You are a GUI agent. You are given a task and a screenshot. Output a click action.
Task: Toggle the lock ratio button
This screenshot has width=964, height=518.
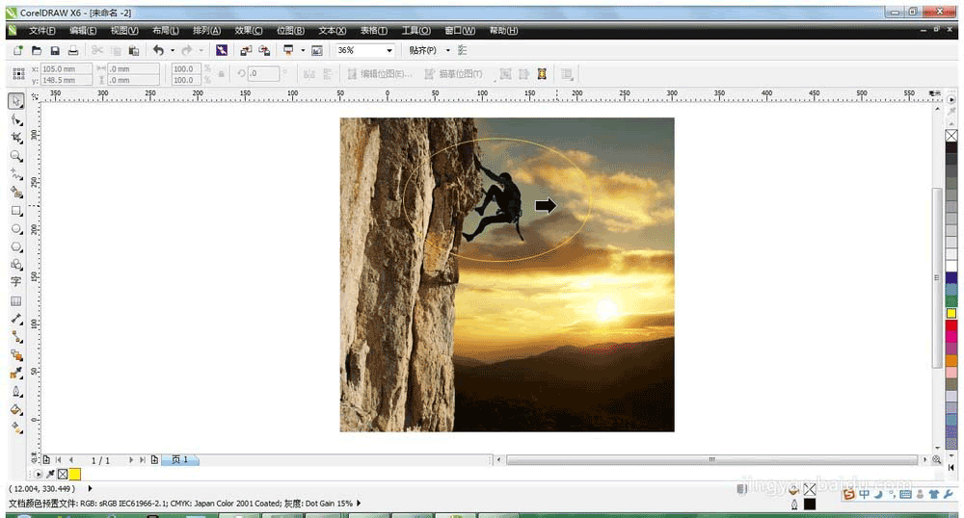coord(222,74)
